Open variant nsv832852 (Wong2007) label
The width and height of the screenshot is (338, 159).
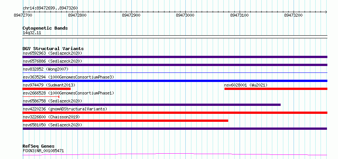click(46, 69)
